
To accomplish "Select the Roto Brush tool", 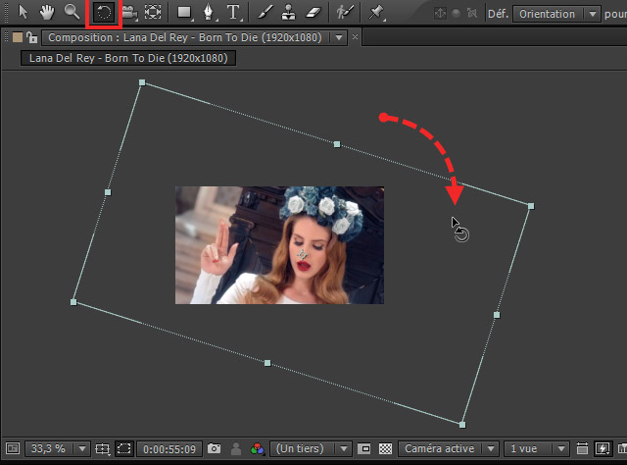I will (344, 13).
